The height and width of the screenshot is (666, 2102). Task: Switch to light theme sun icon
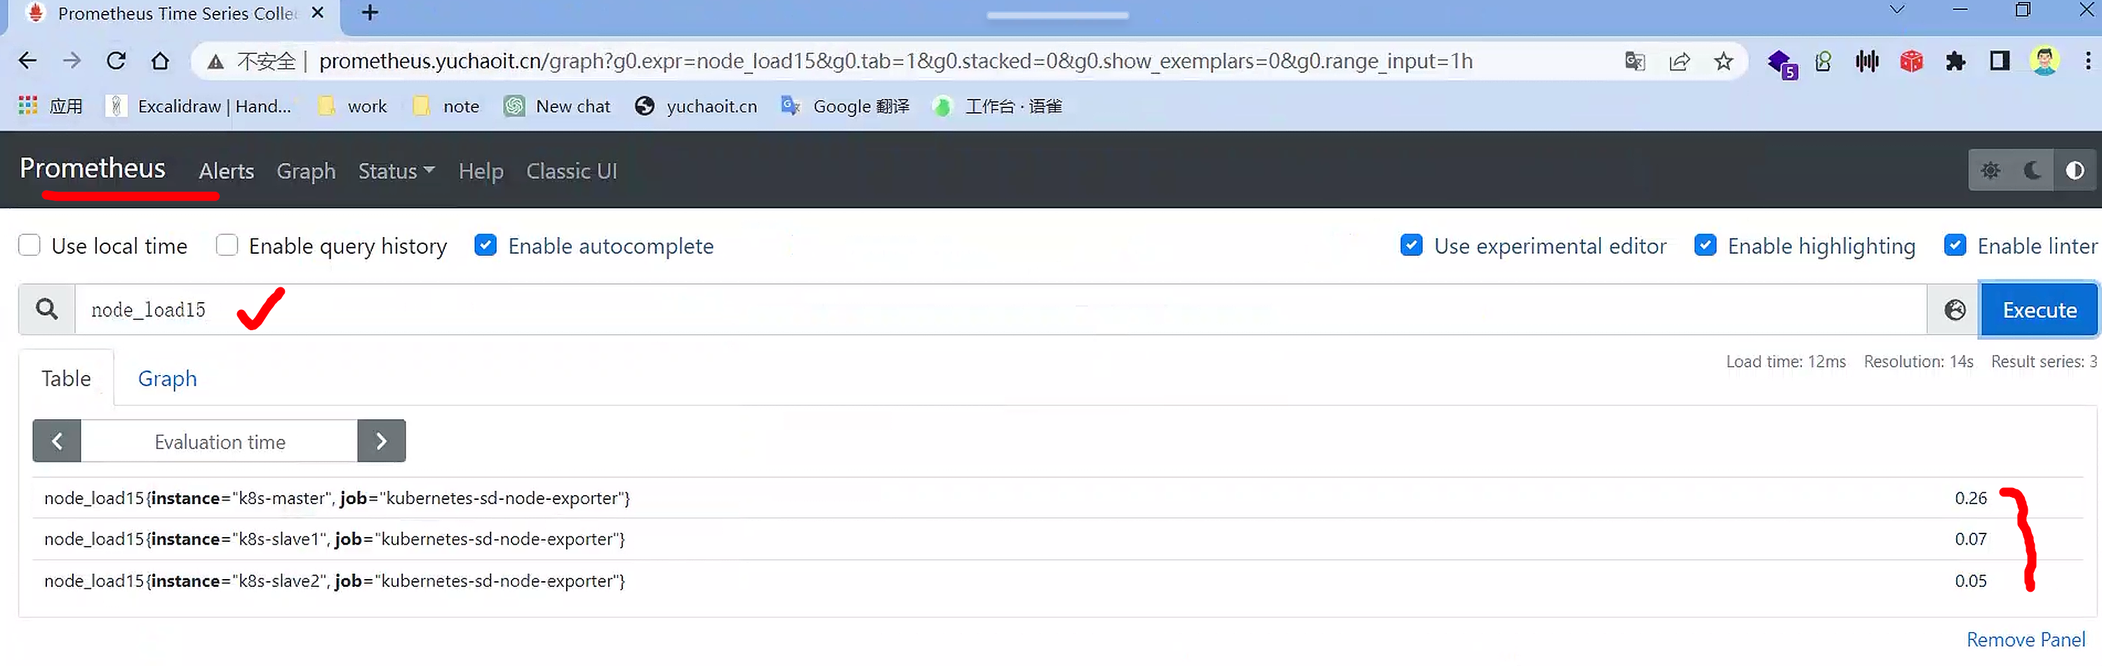pos(1990,170)
